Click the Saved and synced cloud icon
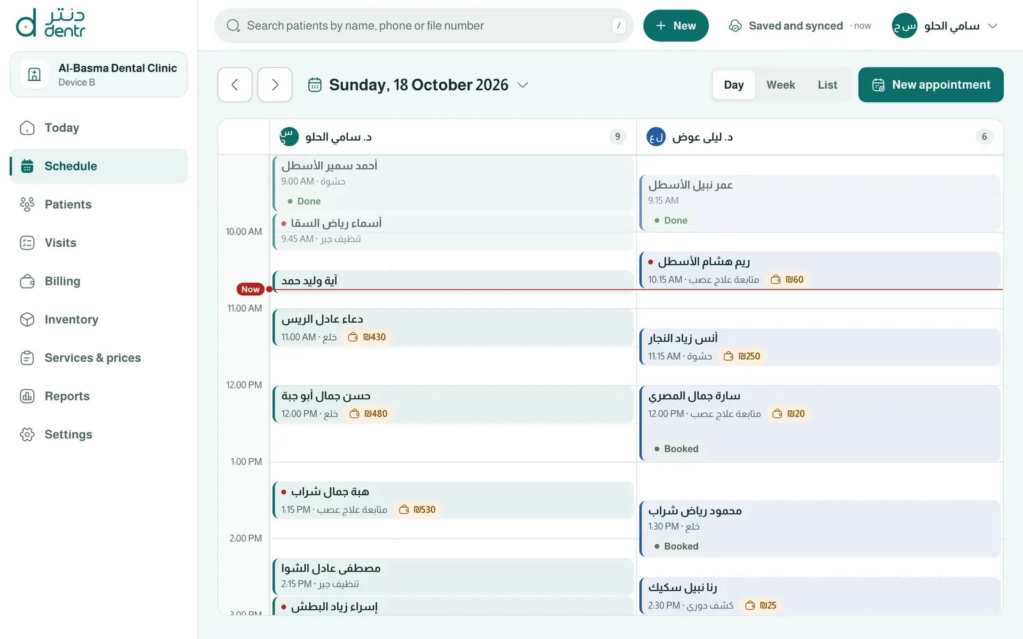 pyautogui.click(x=735, y=26)
